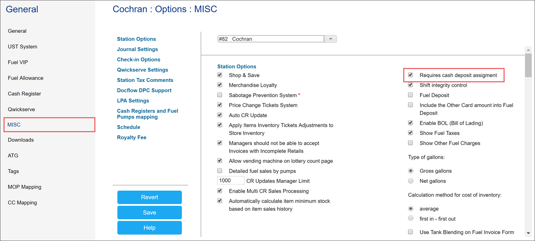
Task: Toggle Auto CR Update checkbox
Action: point(220,115)
